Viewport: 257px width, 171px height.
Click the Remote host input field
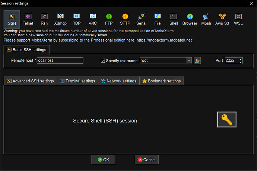coord(60,61)
